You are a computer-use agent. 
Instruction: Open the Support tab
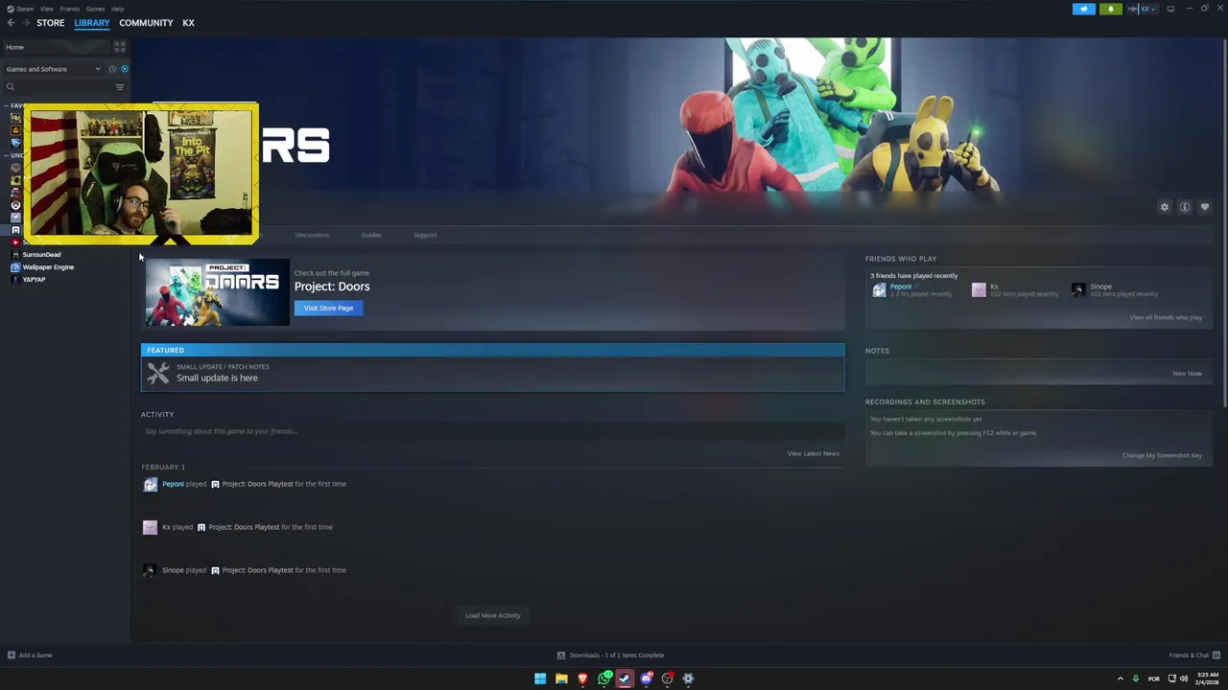pyautogui.click(x=425, y=235)
